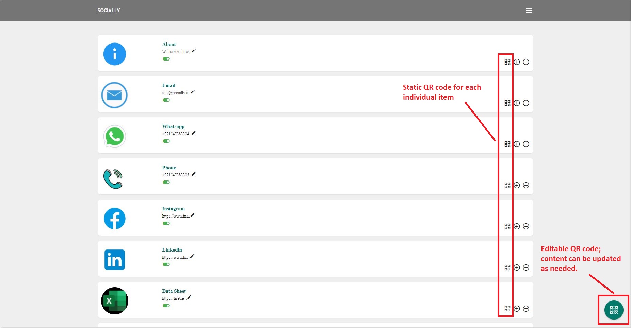This screenshot has height=328, width=631.
Task: Show QR code for Whatsapp item
Action: [507, 144]
